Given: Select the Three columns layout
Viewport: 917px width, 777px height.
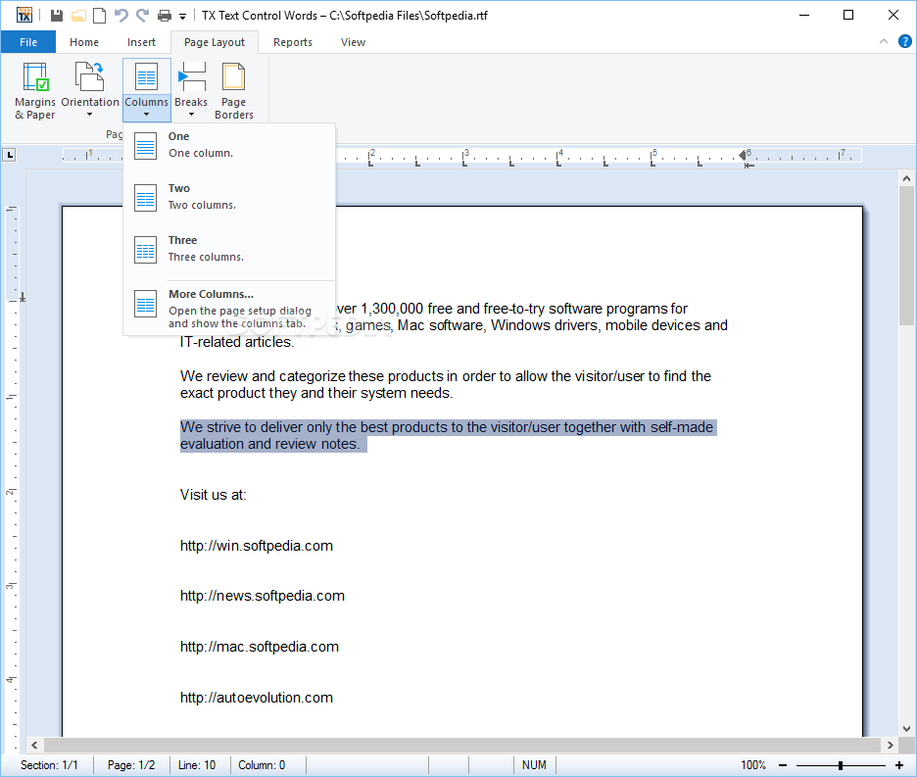Looking at the screenshot, I should (x=229, y=249).
